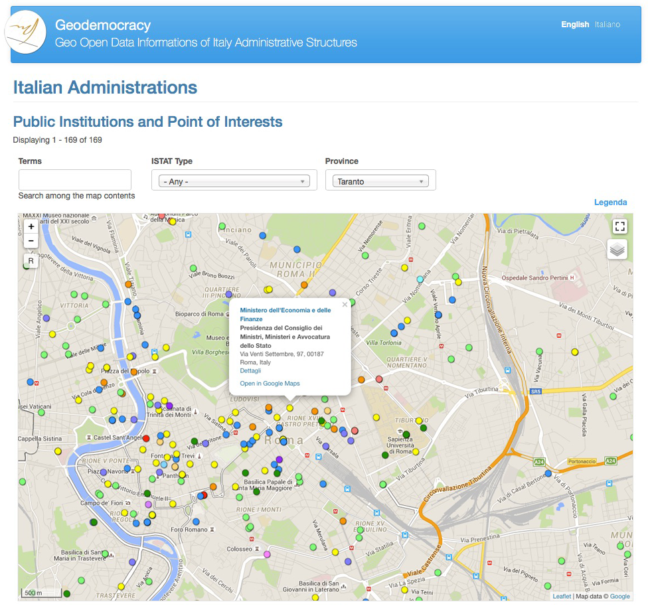Viewport: 650px width, 608px height.
Task: Click the R reset map button
Action: point(31,261)
